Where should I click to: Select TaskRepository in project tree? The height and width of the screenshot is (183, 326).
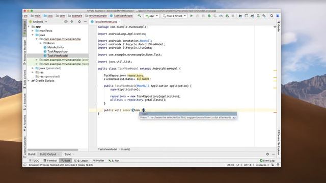point(58,51)
